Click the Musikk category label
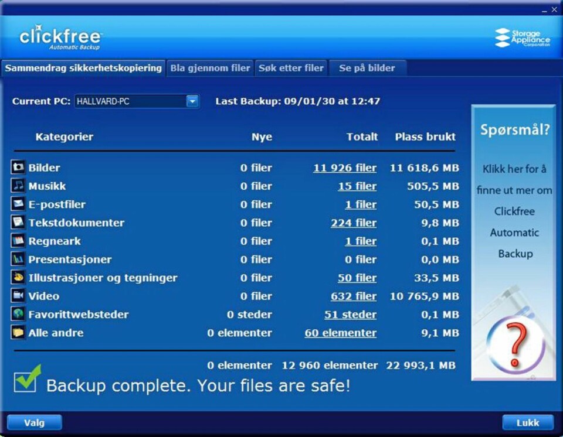Image resolution: width=563 pixels, height=437 pixels. pyautogui.click(x=47, y=186)
